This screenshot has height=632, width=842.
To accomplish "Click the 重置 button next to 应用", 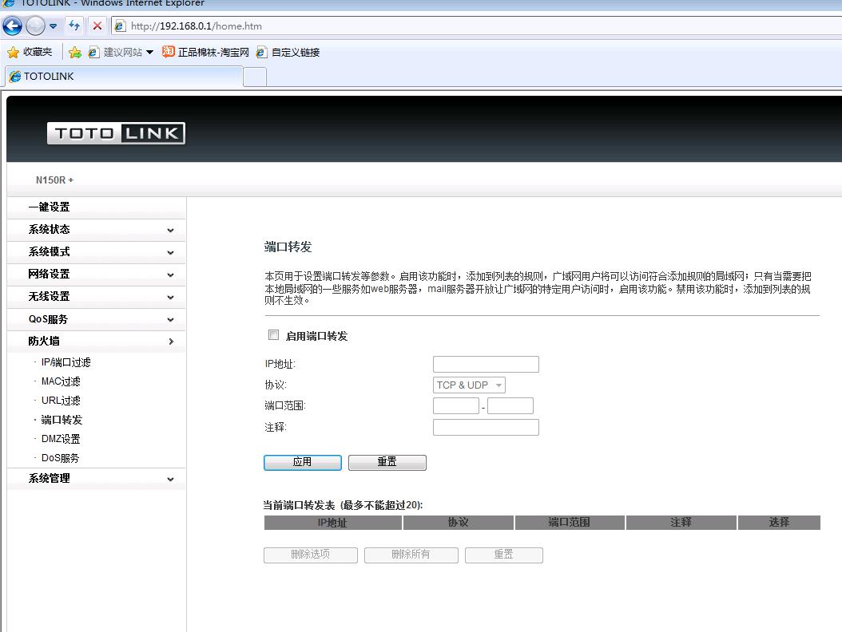I will point(387,462).
